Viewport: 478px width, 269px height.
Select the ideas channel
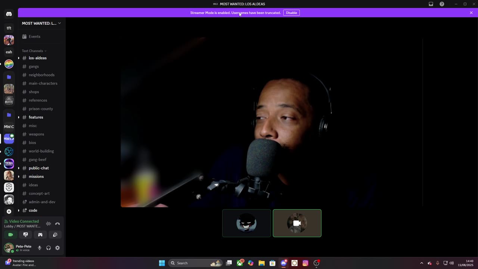[x=41, y=185]
